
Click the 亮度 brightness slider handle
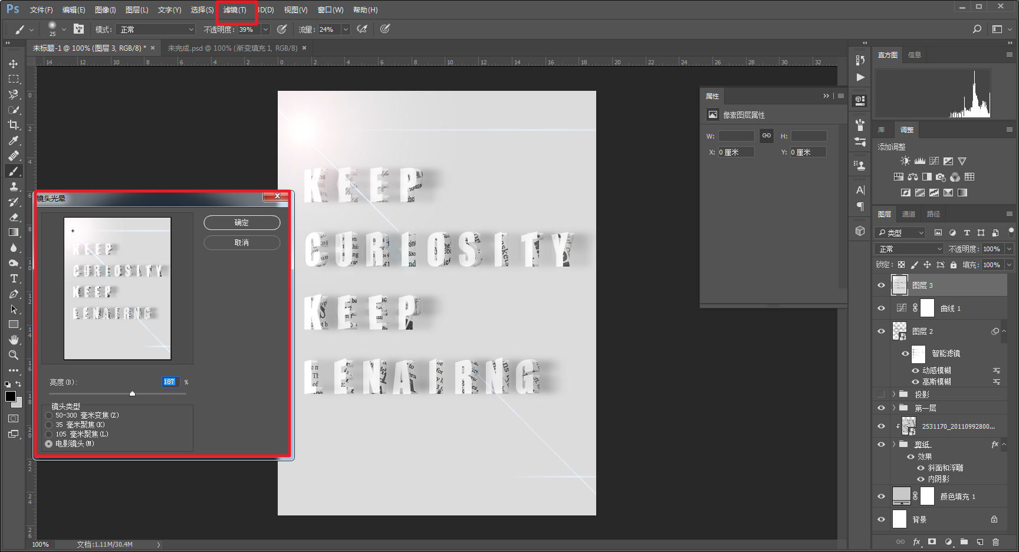coord(132,393)
